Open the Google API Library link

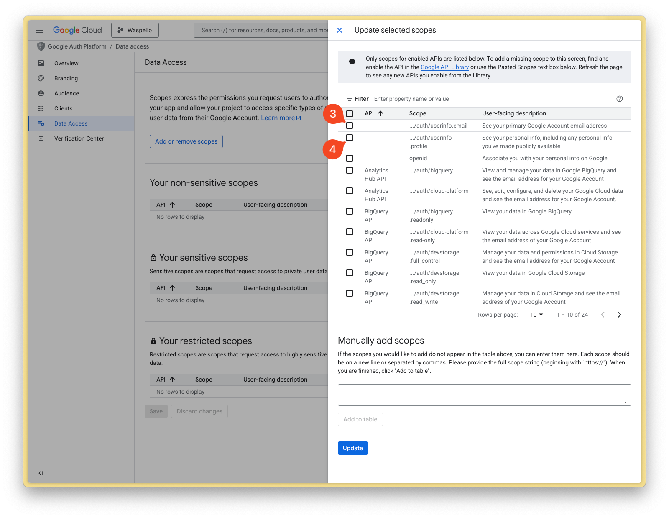(x=444, y=67)
